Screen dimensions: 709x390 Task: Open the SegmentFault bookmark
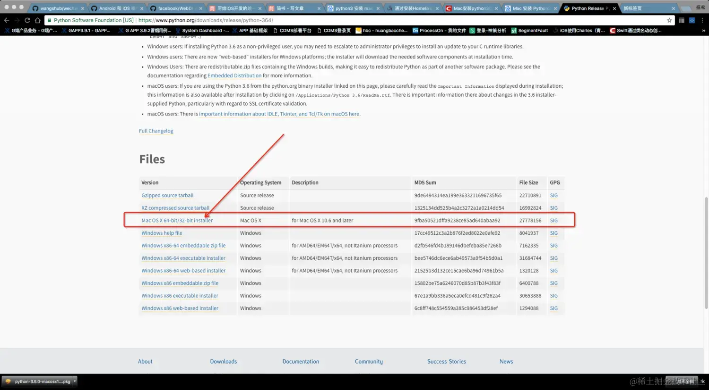click(x=529, y=30)
